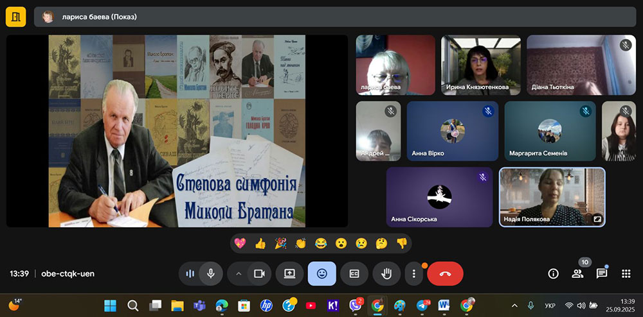Open meeting details info icon

pyautogui.click(x=553, y=273)
